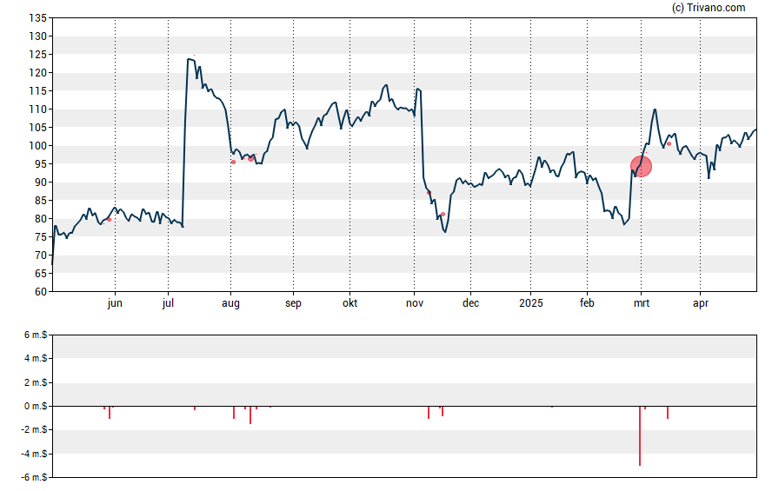
Task: Click the red dot at the November price low
Action: pyautogui.click(x=443, y=214)
